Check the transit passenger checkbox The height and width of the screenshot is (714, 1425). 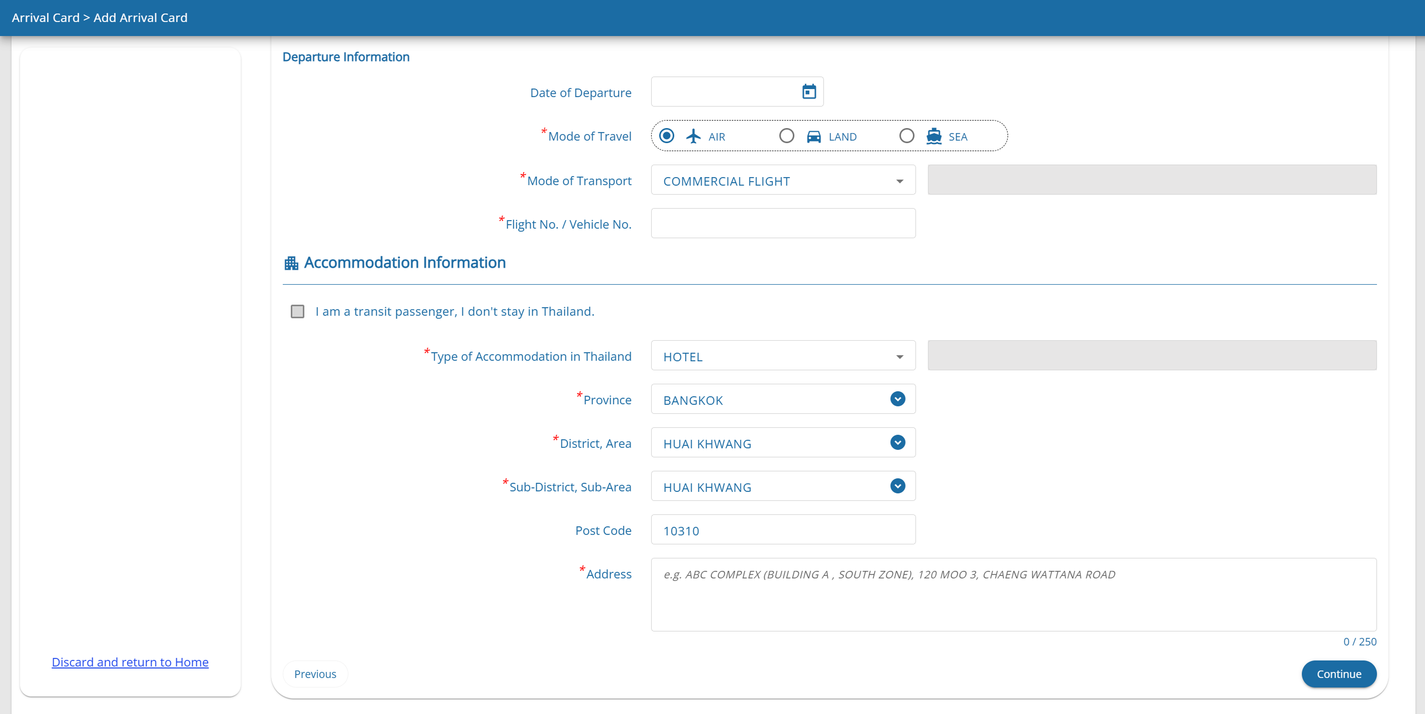point(298,311)
